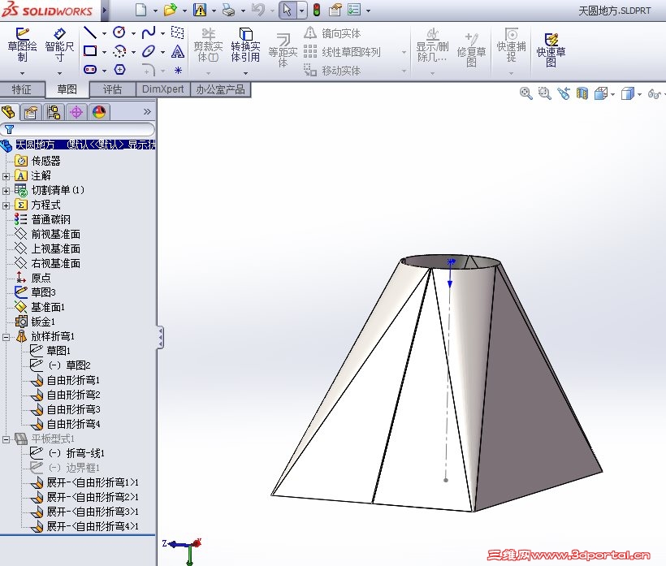The height and width of the screenshot is (566, 666).
Task: Collapse the 平板型式1 flat pattern node
Action: click(6, 439)
